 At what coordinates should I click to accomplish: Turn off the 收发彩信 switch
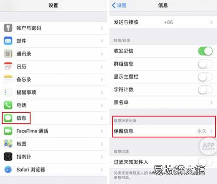[205, 51]
